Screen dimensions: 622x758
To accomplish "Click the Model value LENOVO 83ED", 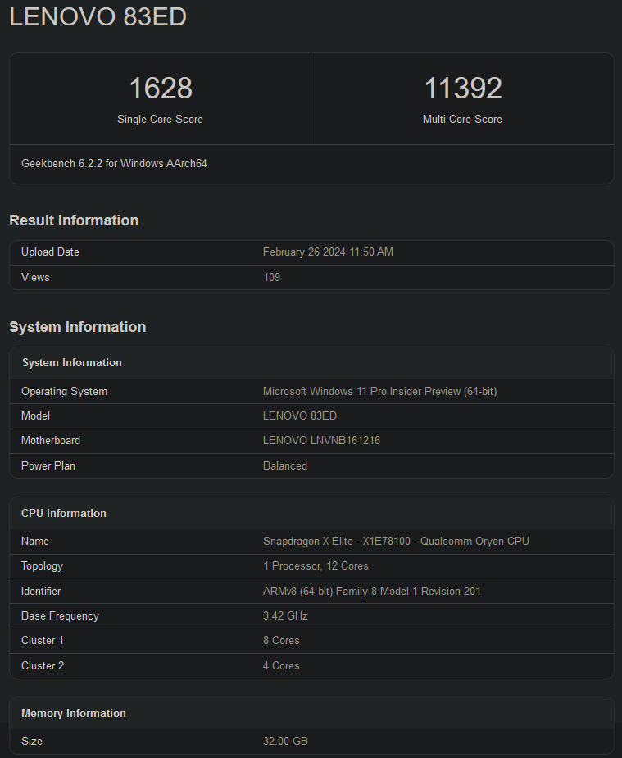I will click(x=299, y=416).
